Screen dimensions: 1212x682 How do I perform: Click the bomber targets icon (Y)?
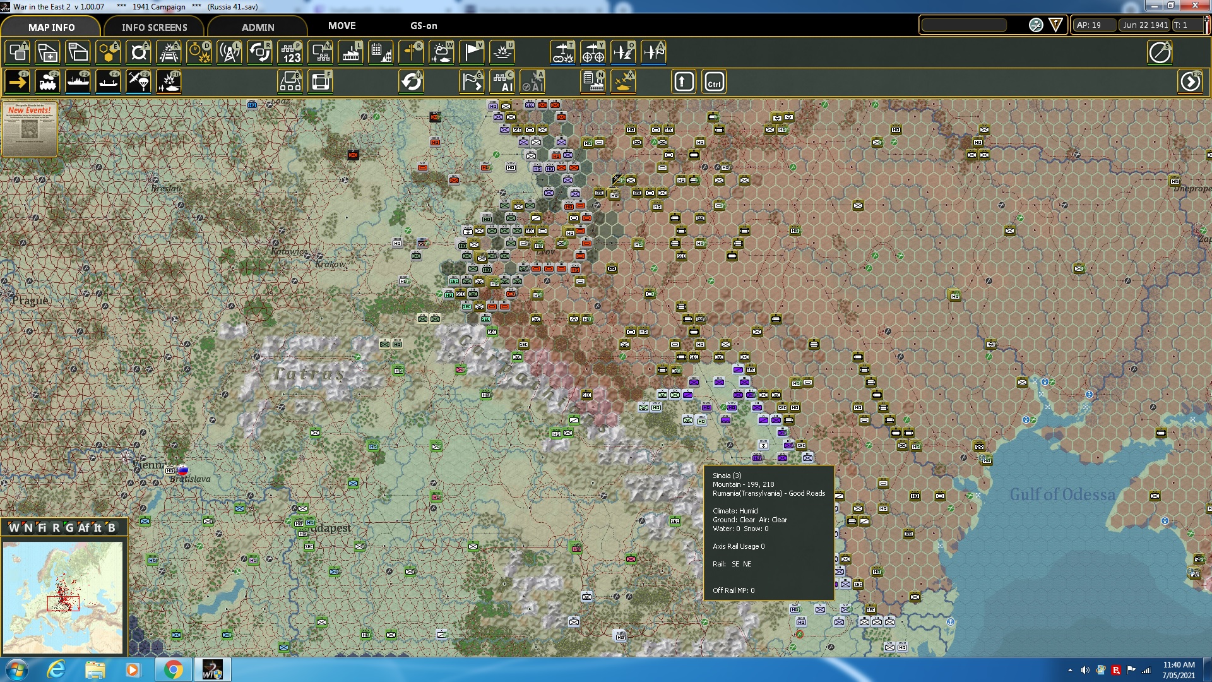(593, 52)
